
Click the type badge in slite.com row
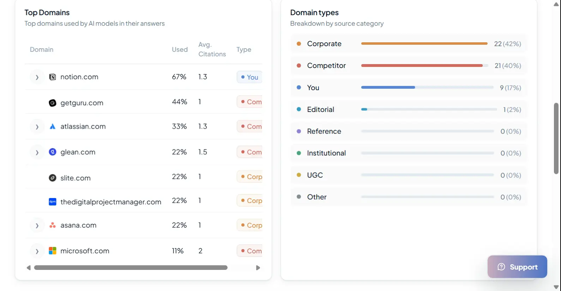click(249, 177)
